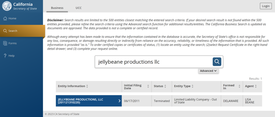Click the Forms document icon in sidebar

pos(5,43)
